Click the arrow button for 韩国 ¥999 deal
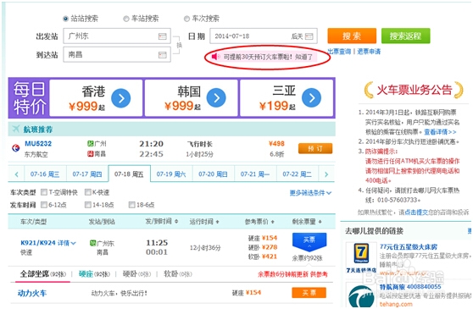473x309 pixels. click(x=216, y=98)
